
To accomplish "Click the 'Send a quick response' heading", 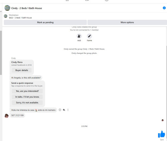I will pos(22,83).
